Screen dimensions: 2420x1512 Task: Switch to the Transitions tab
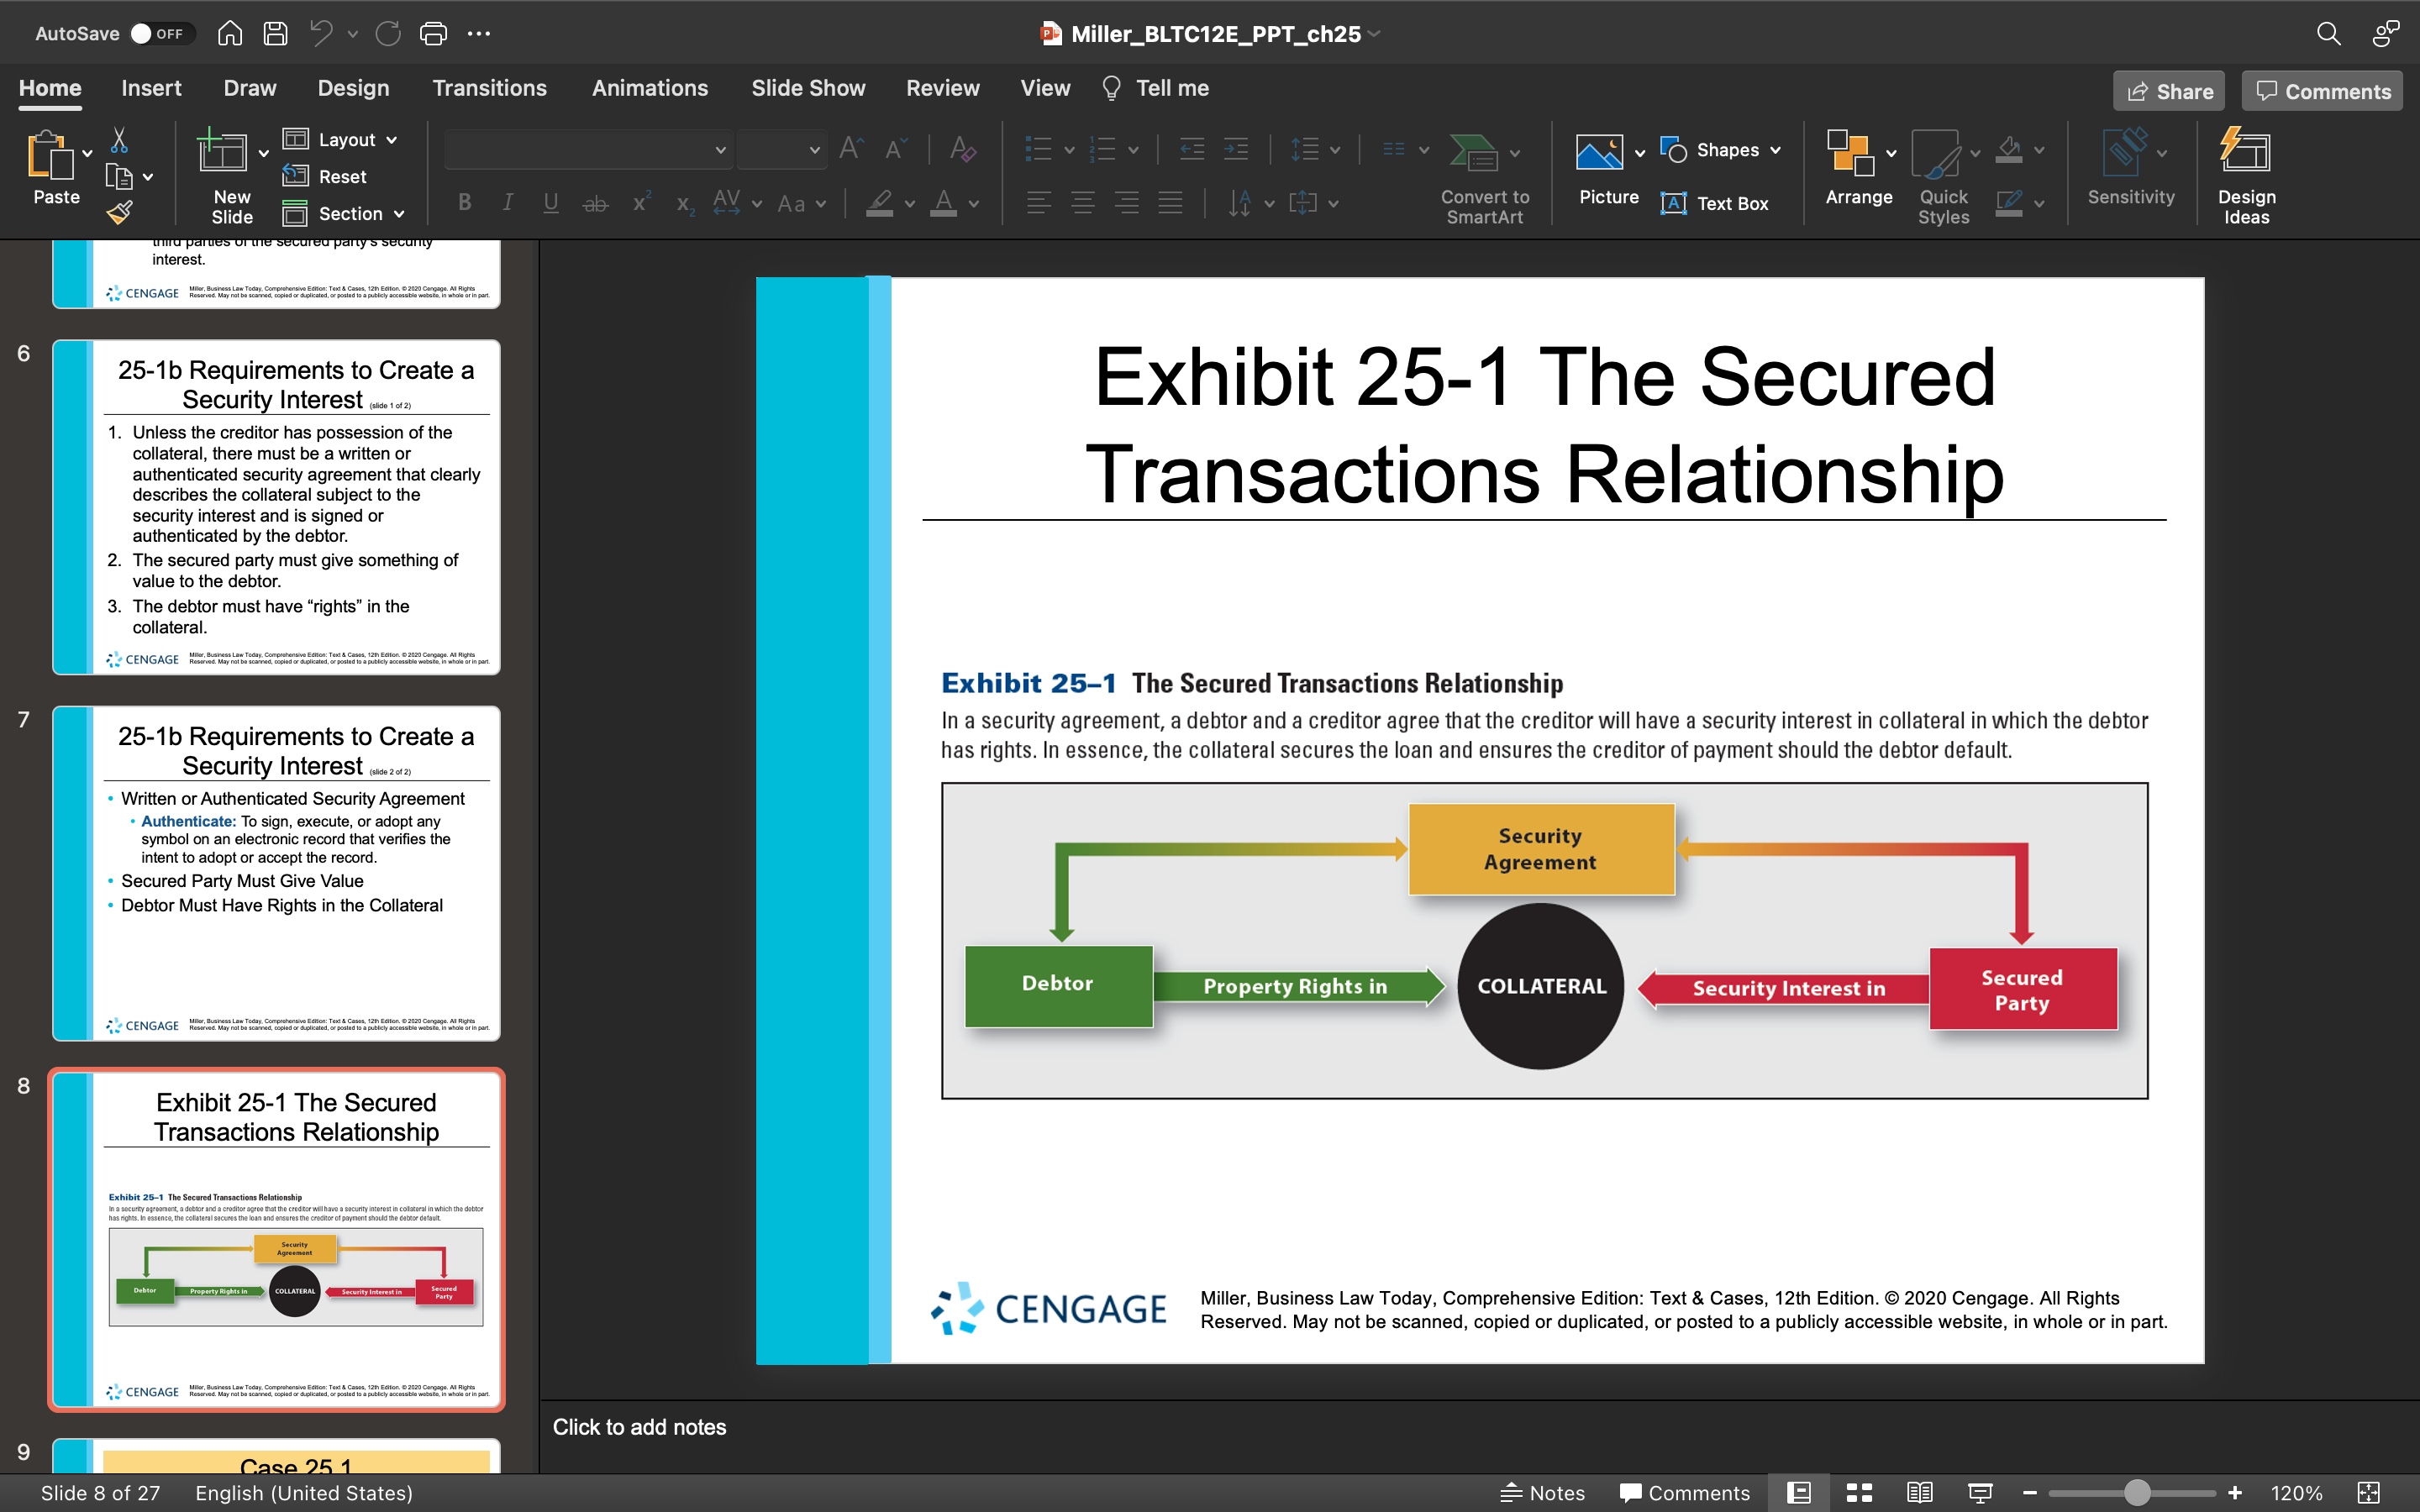point(489,88)
